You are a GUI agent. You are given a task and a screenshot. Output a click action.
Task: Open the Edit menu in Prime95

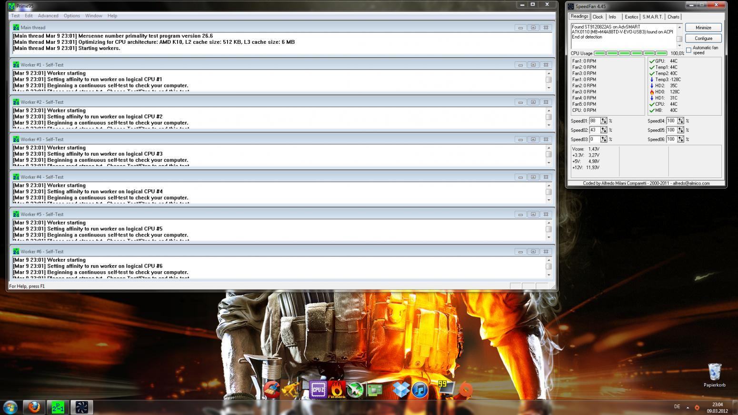29,16
